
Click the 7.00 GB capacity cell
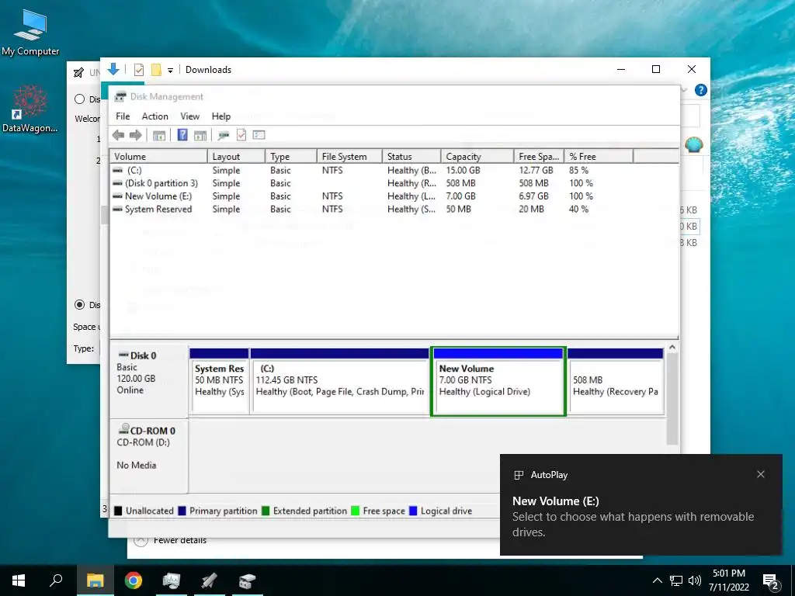[x=461, y=196]
